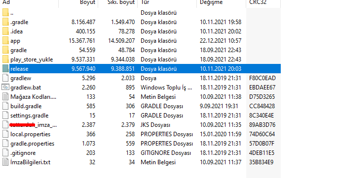This screenshot has width=337, height=178.
Task: Sort by the Değişme column header
Action: tap(211, 2)
